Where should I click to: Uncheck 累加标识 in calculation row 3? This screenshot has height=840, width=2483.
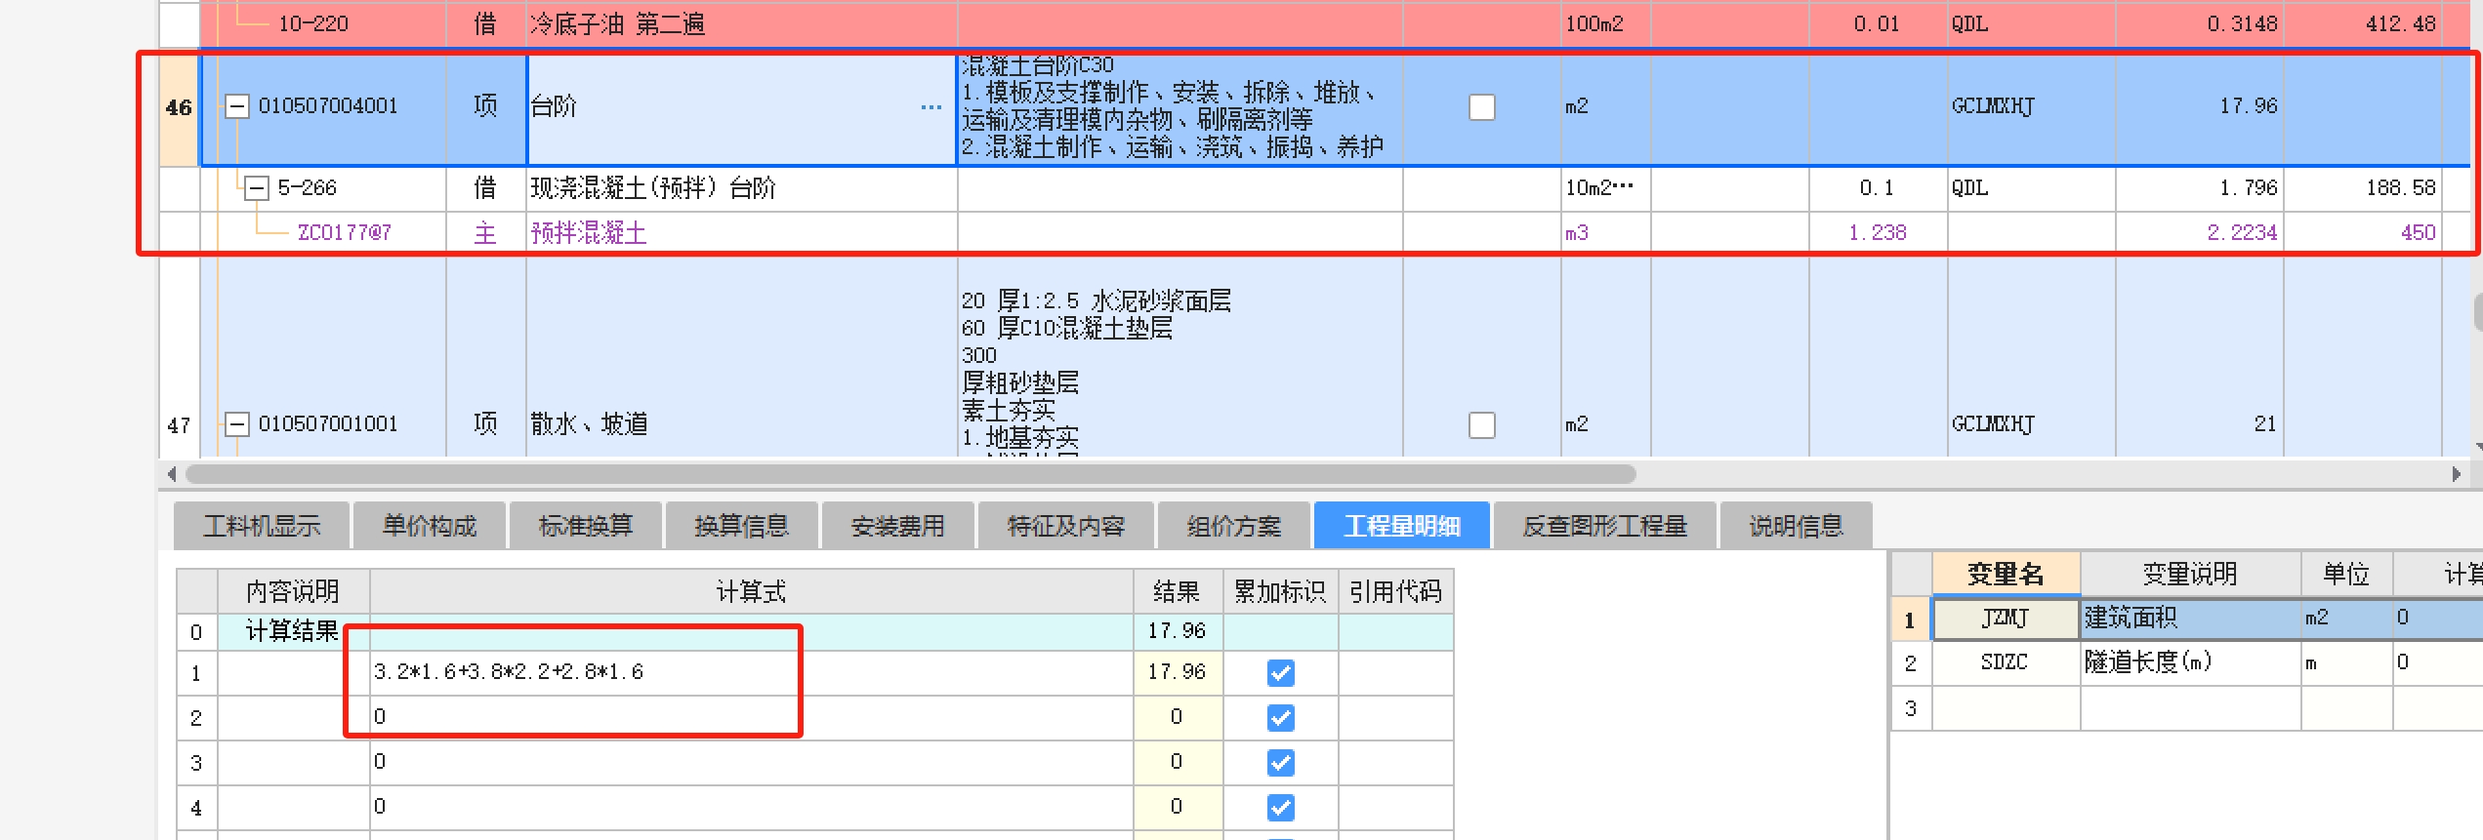[1280, 762]
